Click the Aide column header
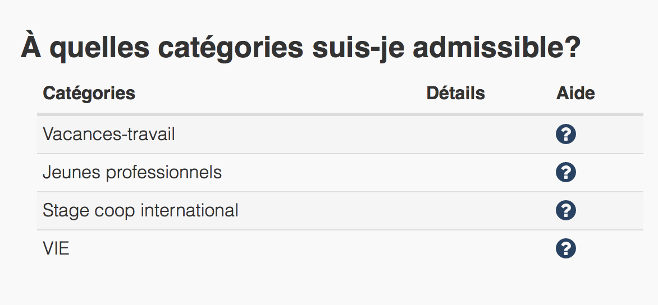 (575, 93)
